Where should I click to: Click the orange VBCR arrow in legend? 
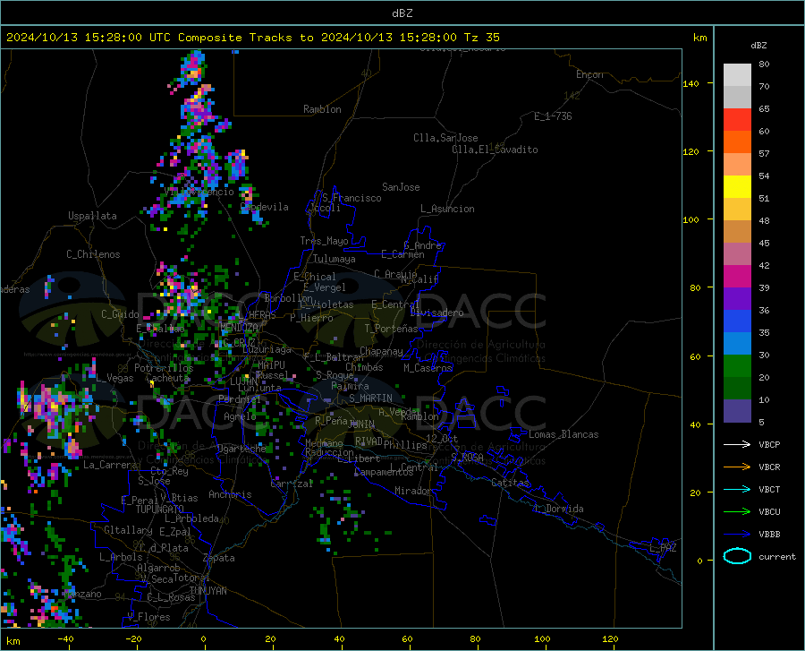(737, 467)
